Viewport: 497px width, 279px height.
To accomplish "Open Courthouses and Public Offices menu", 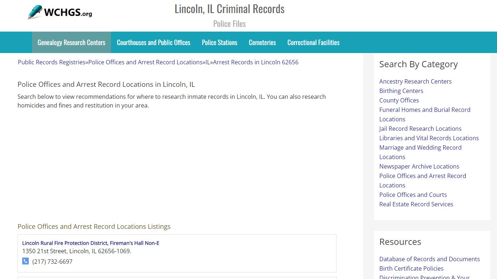I will click(154, 43).
